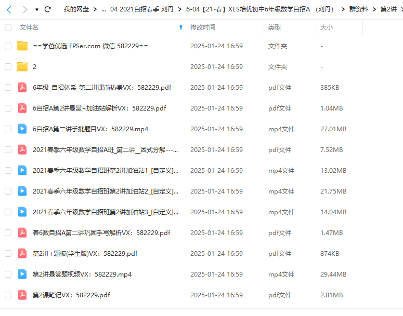Select checkbox for 6年级_自招体系_第二讲课前热身 pdf

(x=8, y=88)
